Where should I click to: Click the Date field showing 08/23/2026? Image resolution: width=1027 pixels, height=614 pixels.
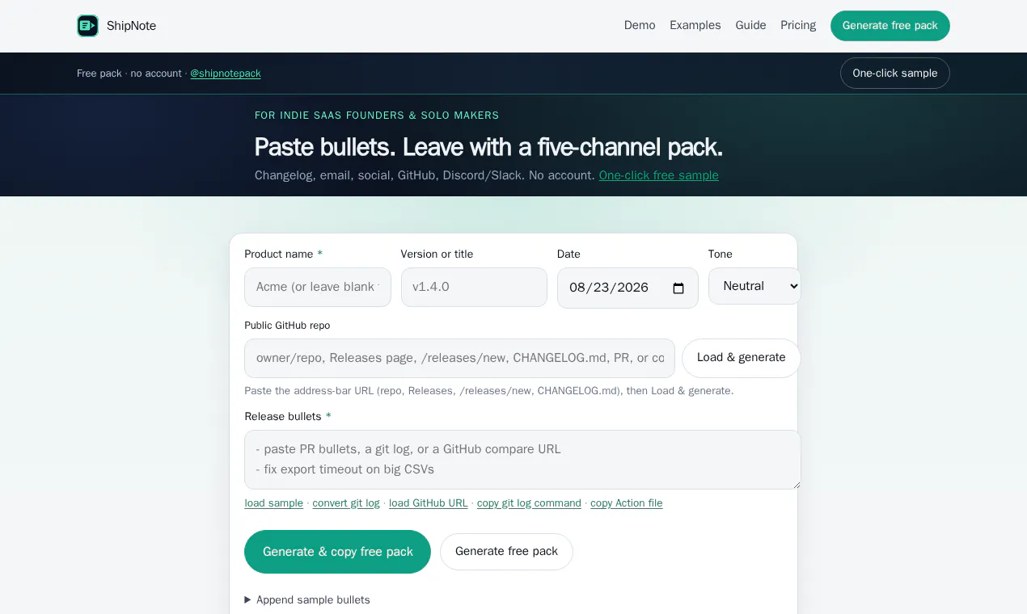pos(628,288)
